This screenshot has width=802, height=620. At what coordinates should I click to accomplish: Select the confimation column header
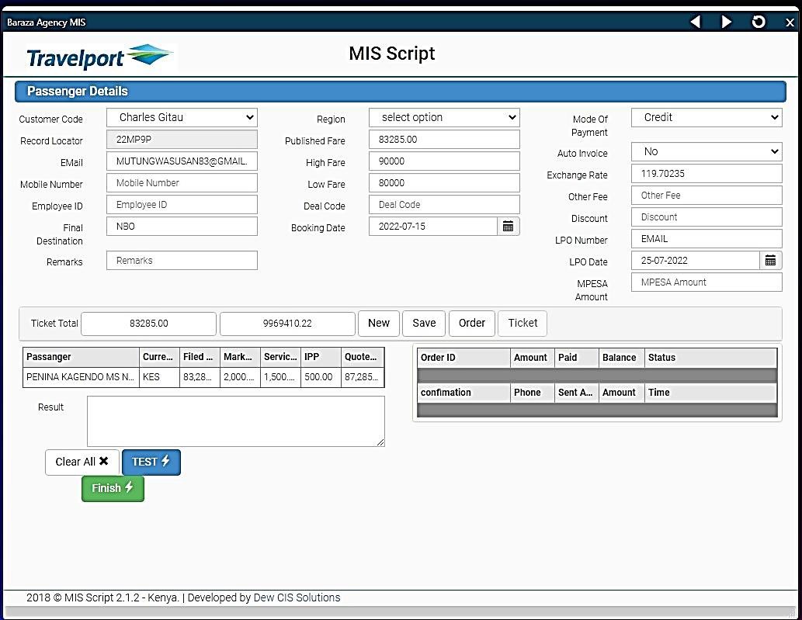[463, 393]
